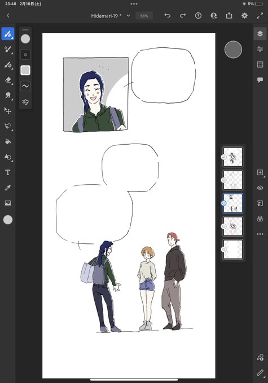Select the bottom white layer thumbnail

(233, 250)
